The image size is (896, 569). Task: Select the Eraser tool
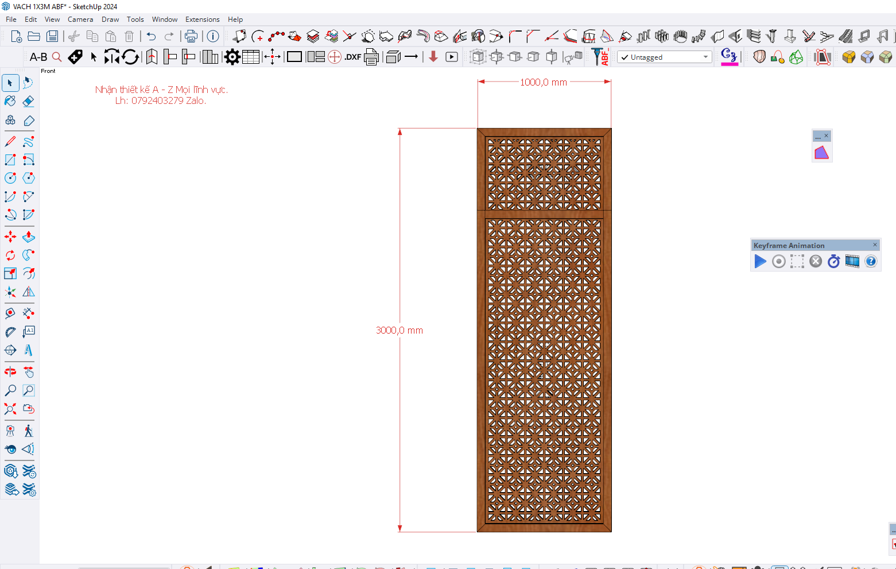tap(28, 102)
